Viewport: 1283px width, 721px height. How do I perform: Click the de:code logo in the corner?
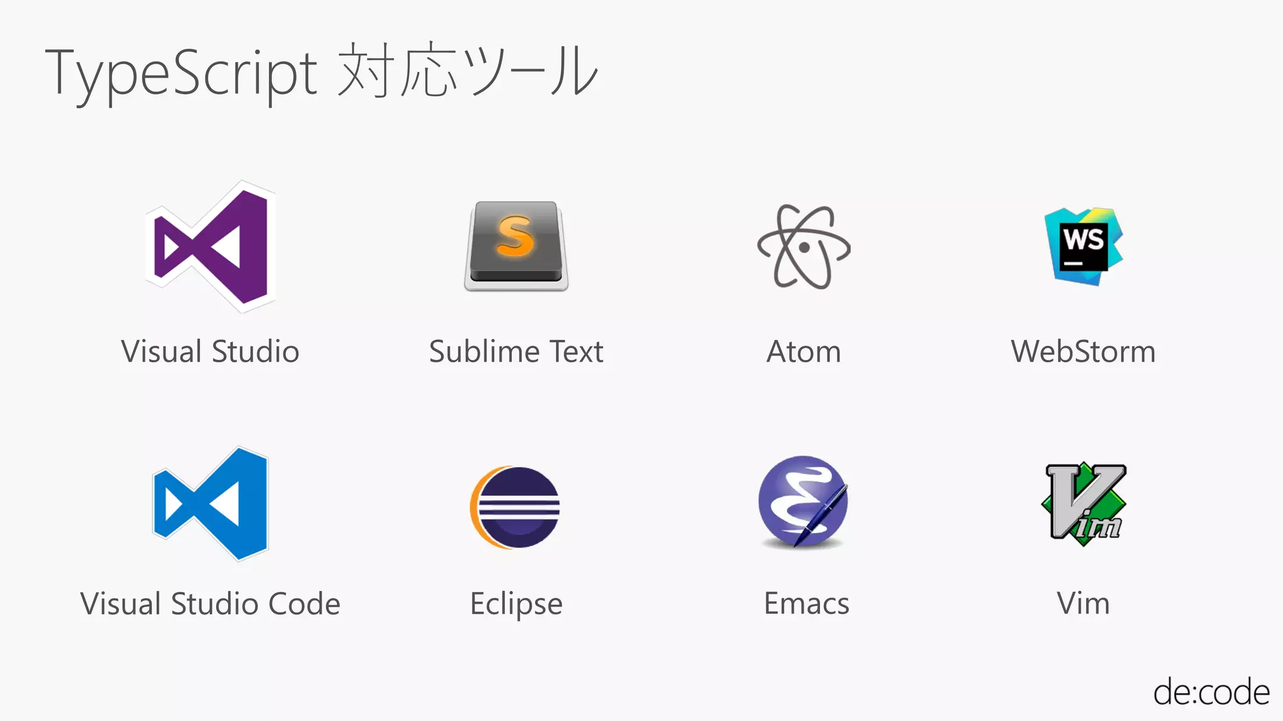1212,692
